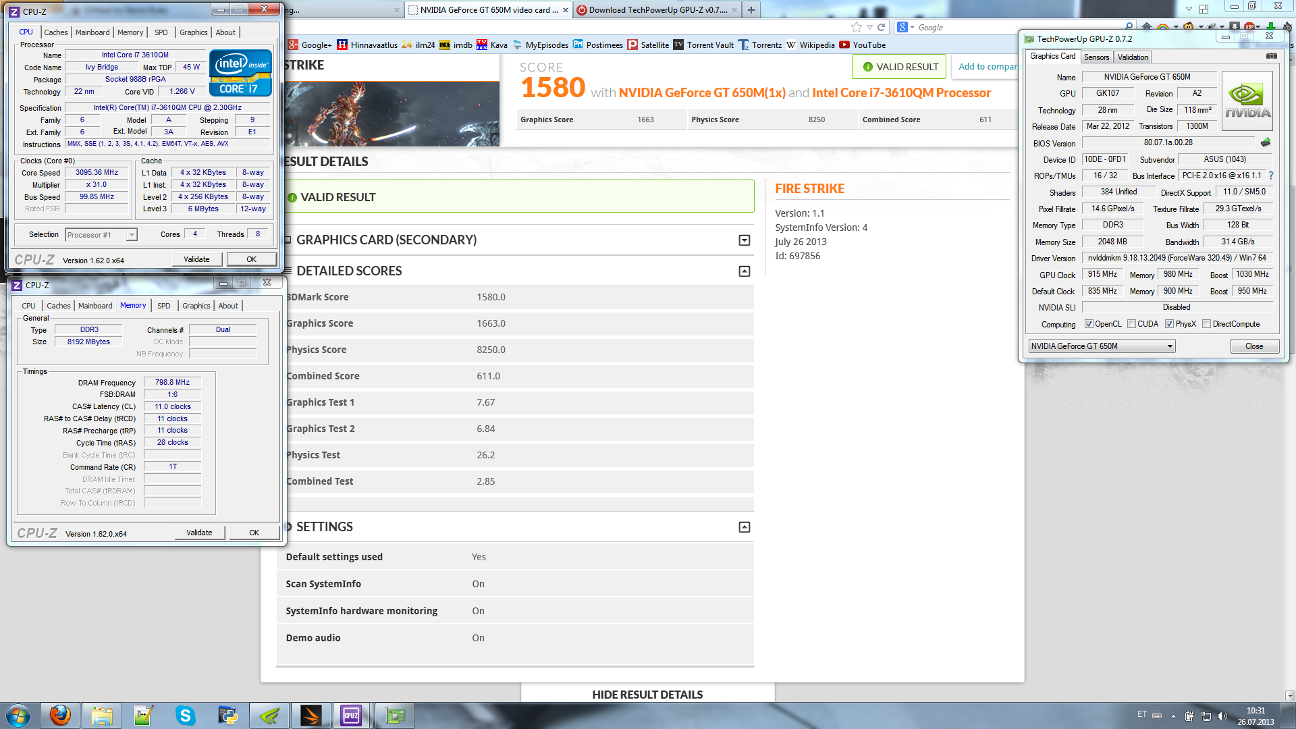
Task: Open the GPU selection dropdown in GPU-Z
Action: click(1102, 346)
